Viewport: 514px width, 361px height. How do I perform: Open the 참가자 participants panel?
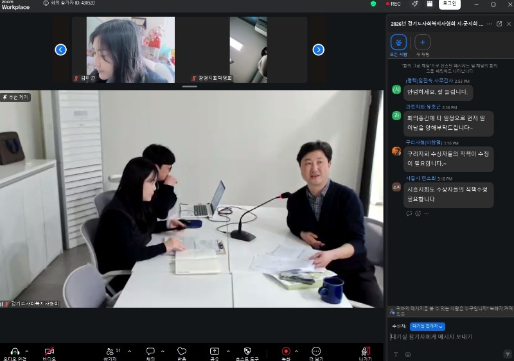point(110,351)
